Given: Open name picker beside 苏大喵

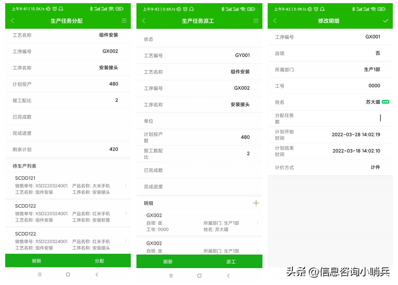Looking at the screenshot, I should [385, 102].
